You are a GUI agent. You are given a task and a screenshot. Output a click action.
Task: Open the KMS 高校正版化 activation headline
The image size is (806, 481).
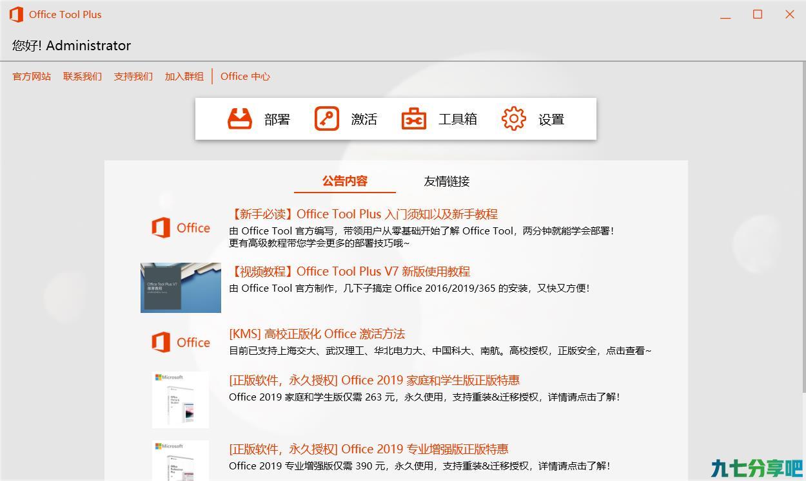317,334
